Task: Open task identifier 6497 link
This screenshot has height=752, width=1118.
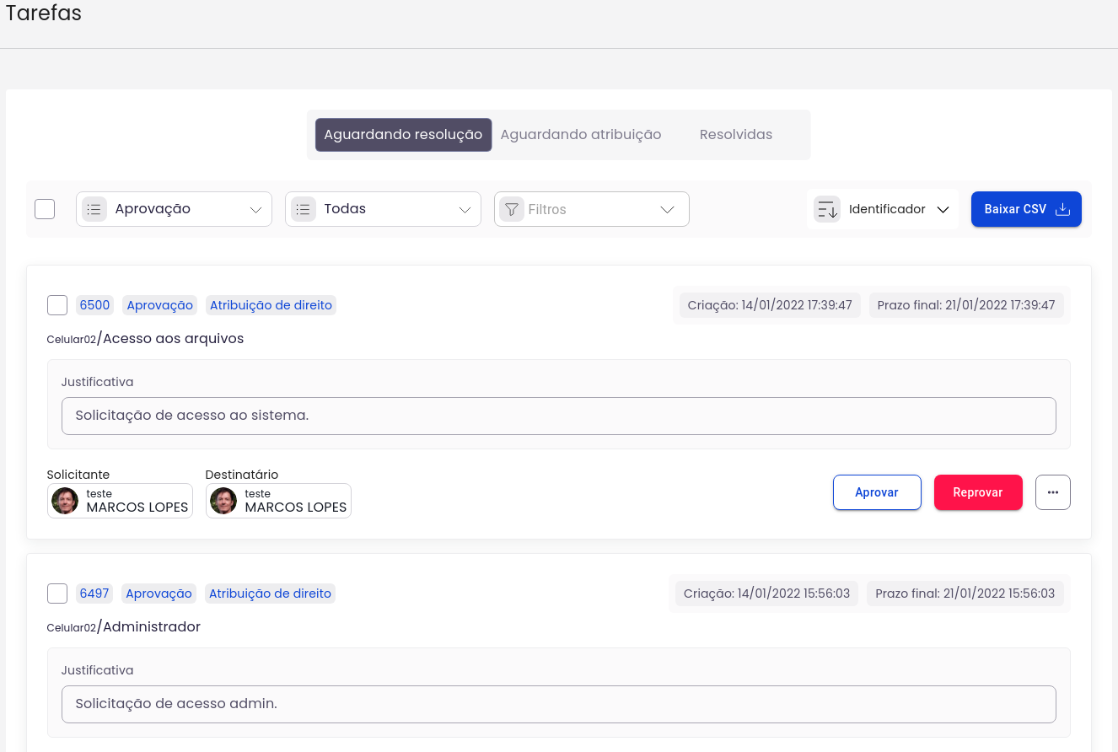Action: click(94, 594)
